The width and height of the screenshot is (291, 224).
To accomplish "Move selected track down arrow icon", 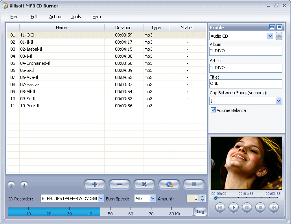I will click(x=24, y=184).
